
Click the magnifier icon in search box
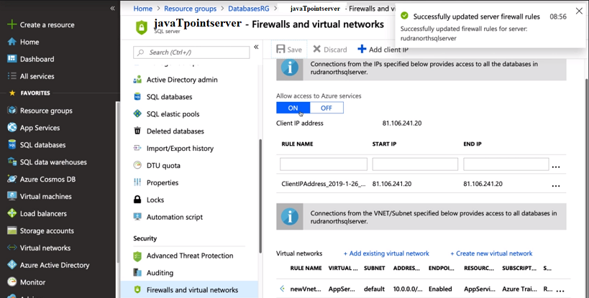click(141, 52)
